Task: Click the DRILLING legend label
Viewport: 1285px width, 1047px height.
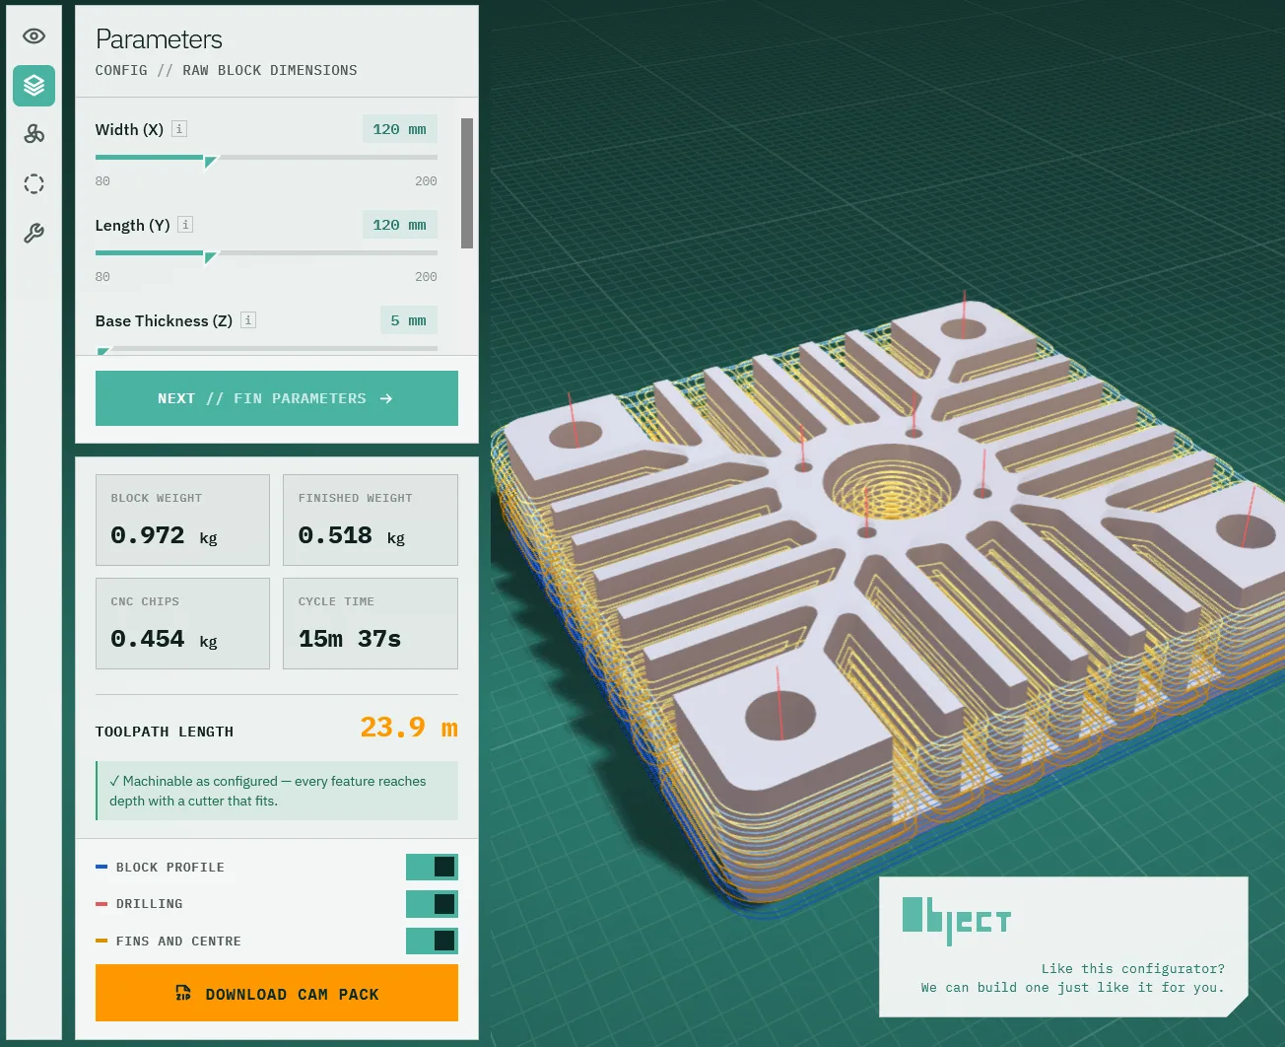Action: coord(149,904)
